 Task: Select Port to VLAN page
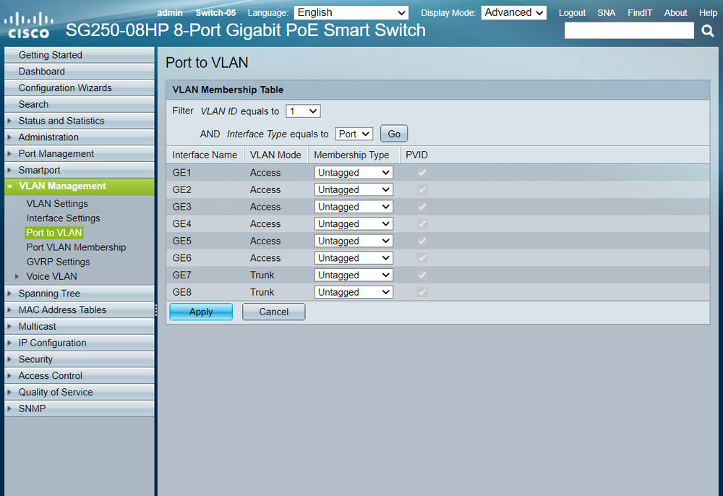click(x=54, y=233)
